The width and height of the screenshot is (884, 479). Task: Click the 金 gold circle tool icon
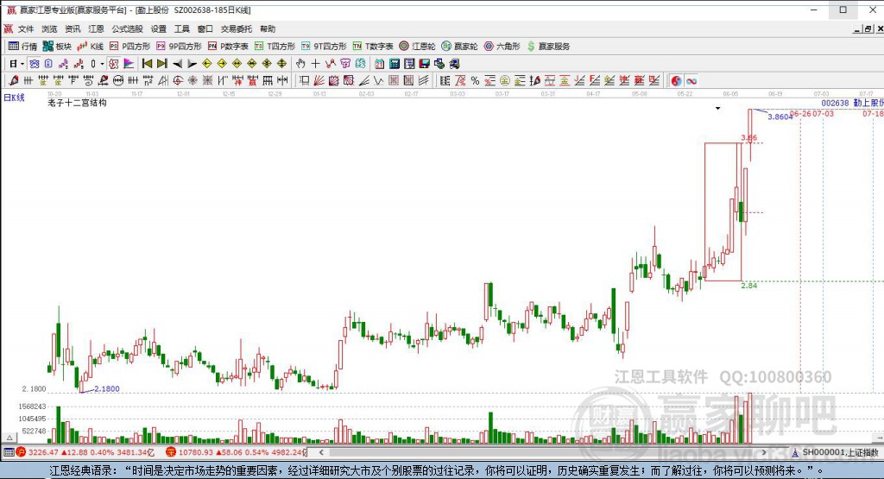pyautogui.click(x=505, y=80)
